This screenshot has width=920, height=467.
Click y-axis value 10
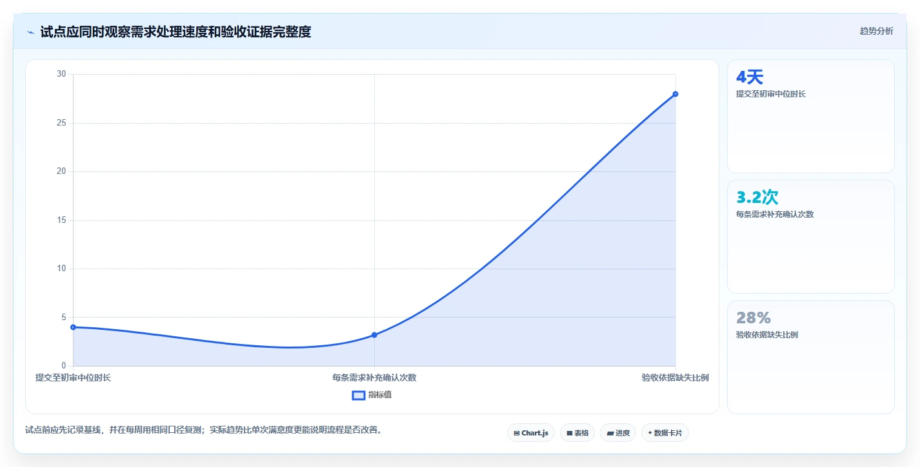pyautogui.click(x=61, y=269)
